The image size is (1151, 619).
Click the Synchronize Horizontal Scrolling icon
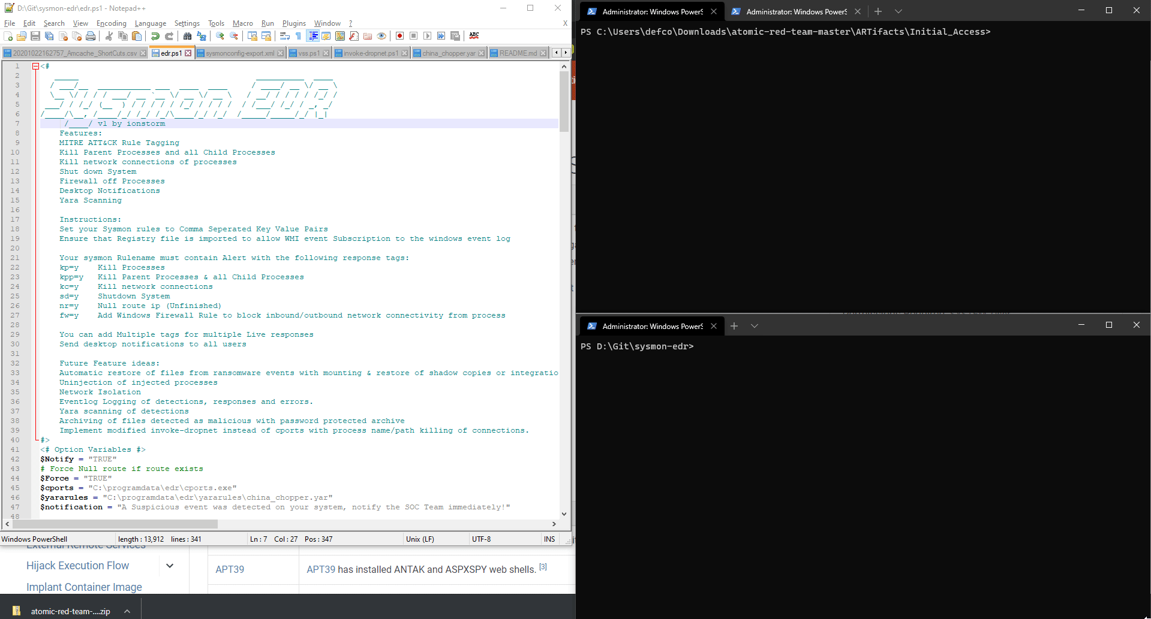266,37
